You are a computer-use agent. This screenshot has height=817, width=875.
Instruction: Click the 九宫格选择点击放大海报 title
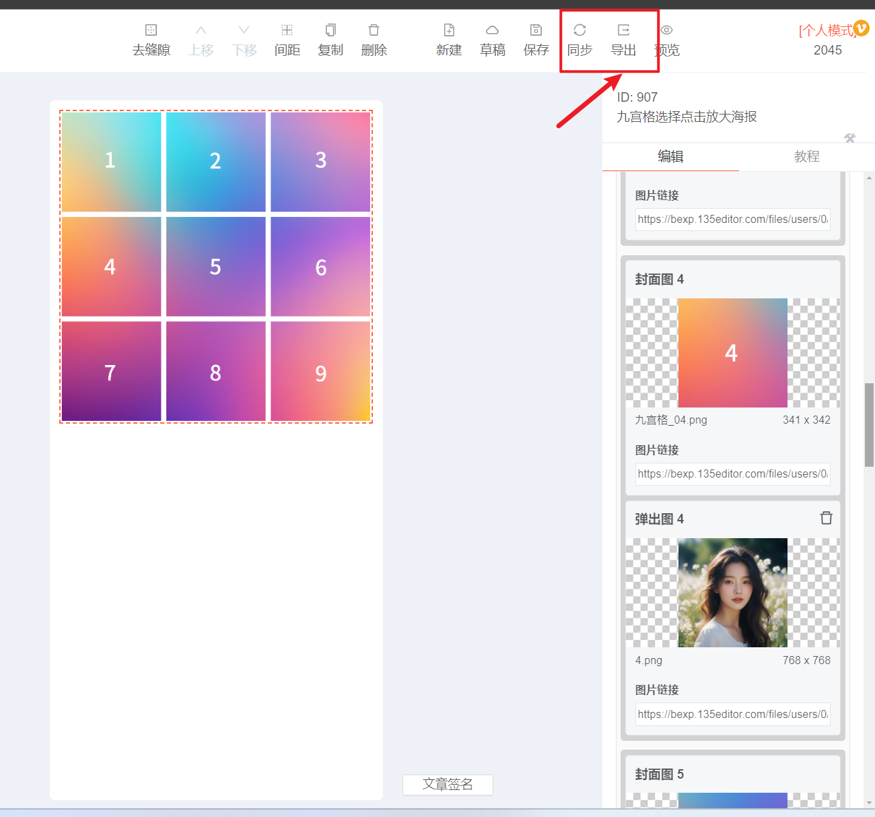click(687, 117)
